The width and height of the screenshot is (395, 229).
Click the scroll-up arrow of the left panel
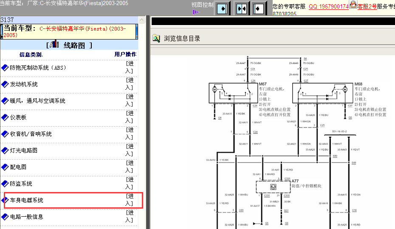(x=142, y=20)
